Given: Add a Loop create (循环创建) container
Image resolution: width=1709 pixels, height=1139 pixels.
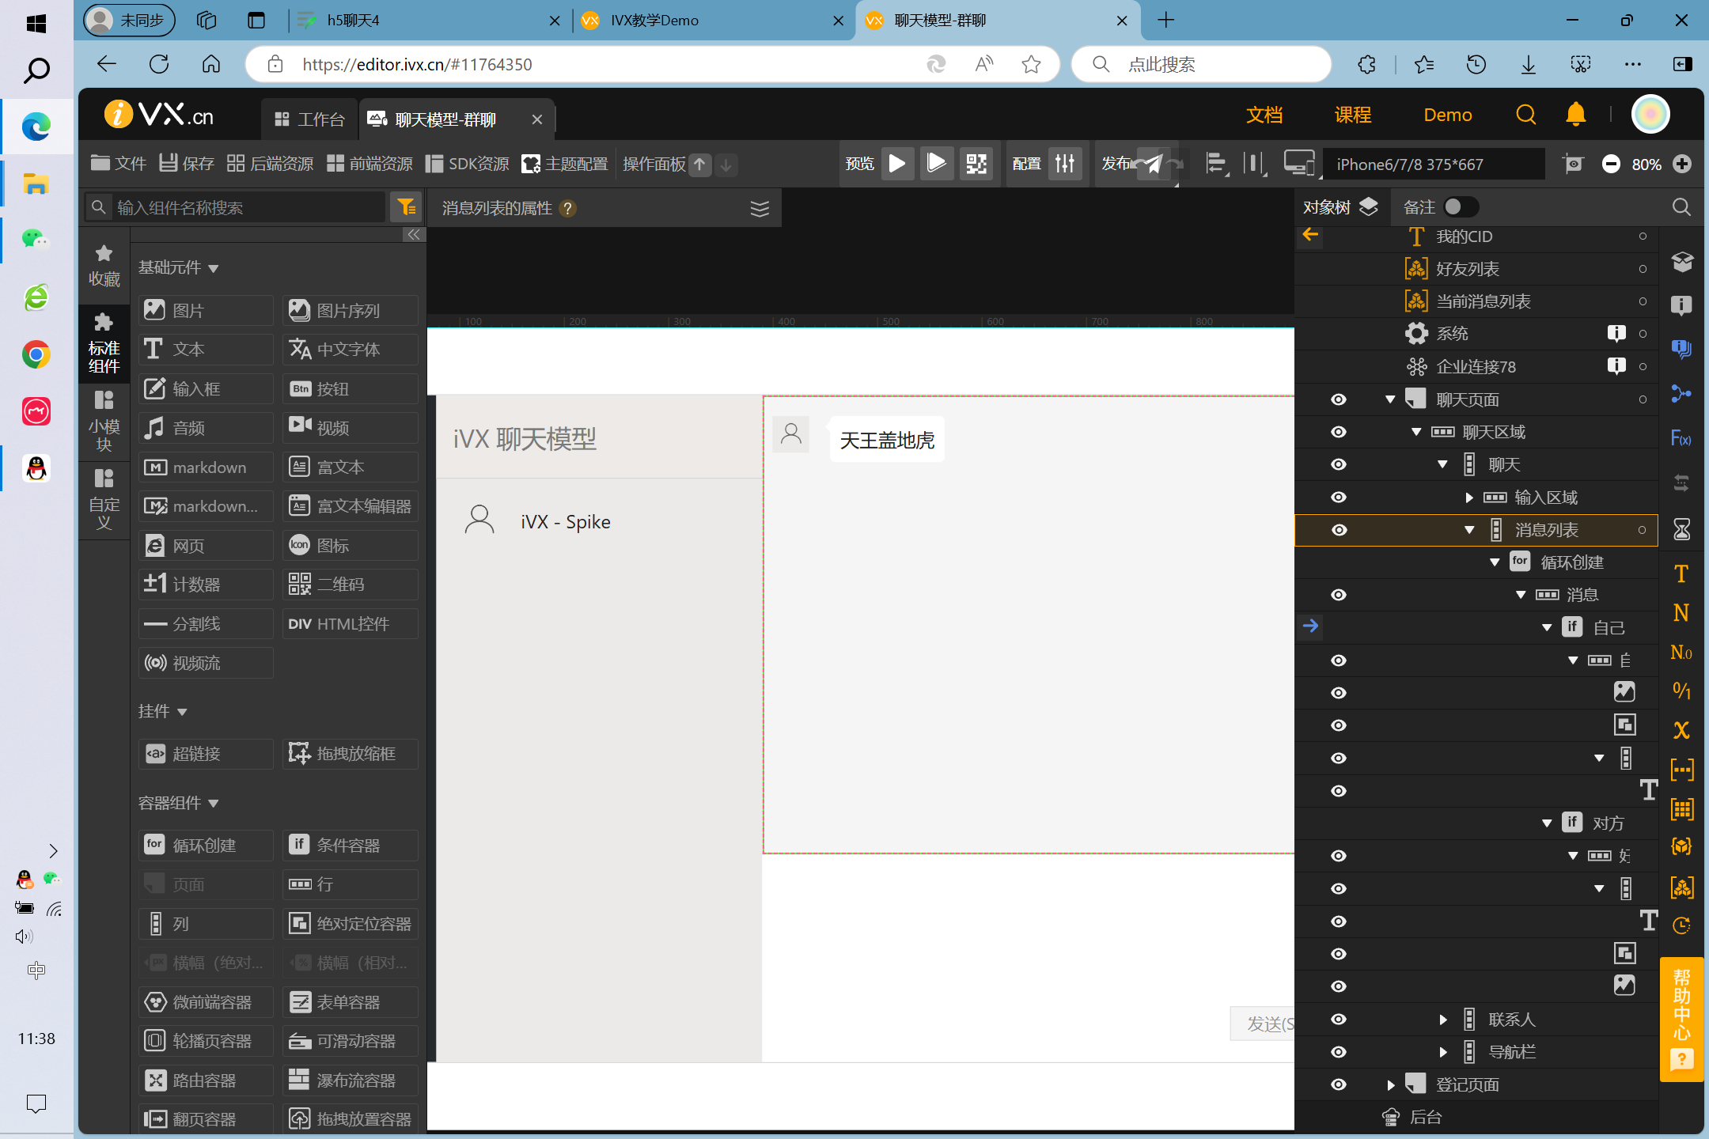Looking at the screenshot, I should pyautogui.click(x=206, y=845).
